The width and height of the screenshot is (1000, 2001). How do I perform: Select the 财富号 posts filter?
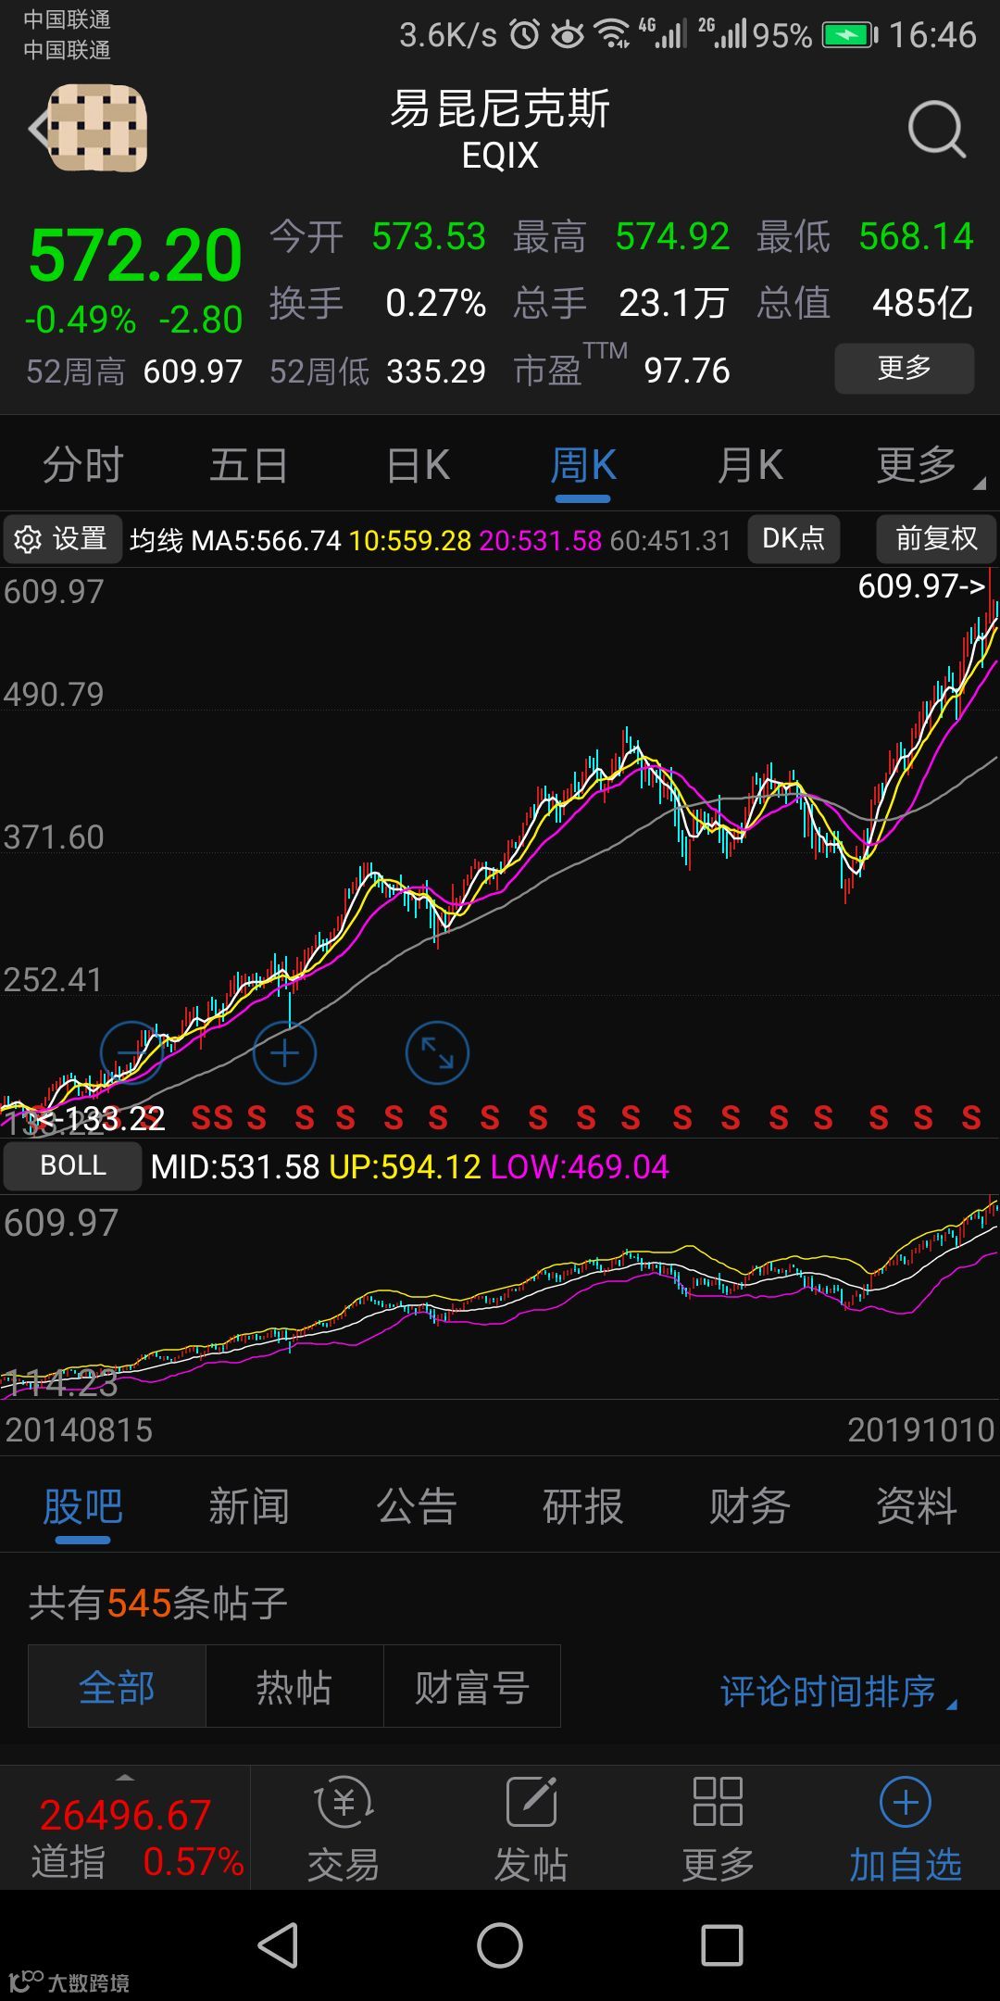(472, 1686)
